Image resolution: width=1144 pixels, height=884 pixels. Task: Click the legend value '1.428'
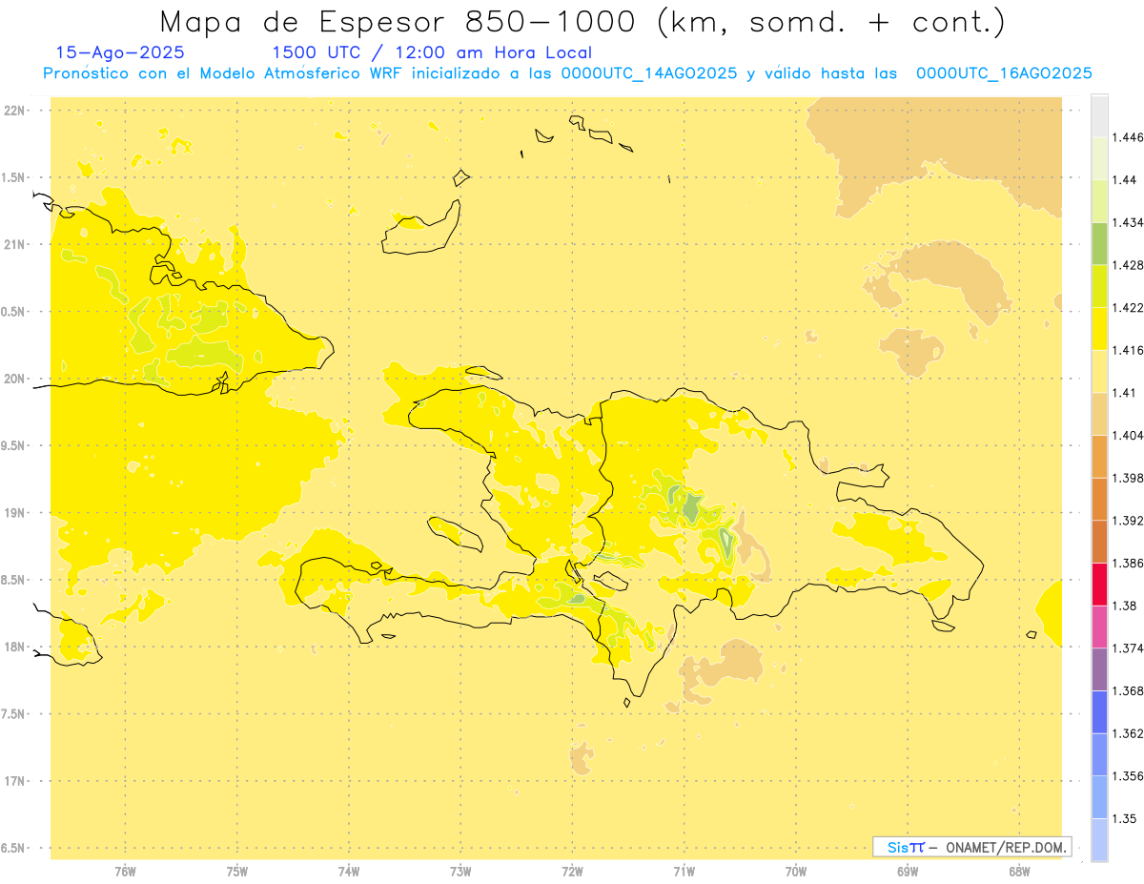point(1128,265)
